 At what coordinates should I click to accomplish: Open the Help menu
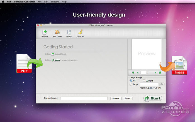point(64,2)
